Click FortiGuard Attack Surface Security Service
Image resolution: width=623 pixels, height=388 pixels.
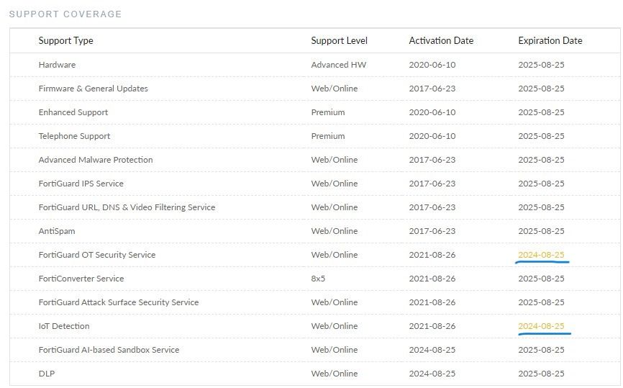pos(119,302)
